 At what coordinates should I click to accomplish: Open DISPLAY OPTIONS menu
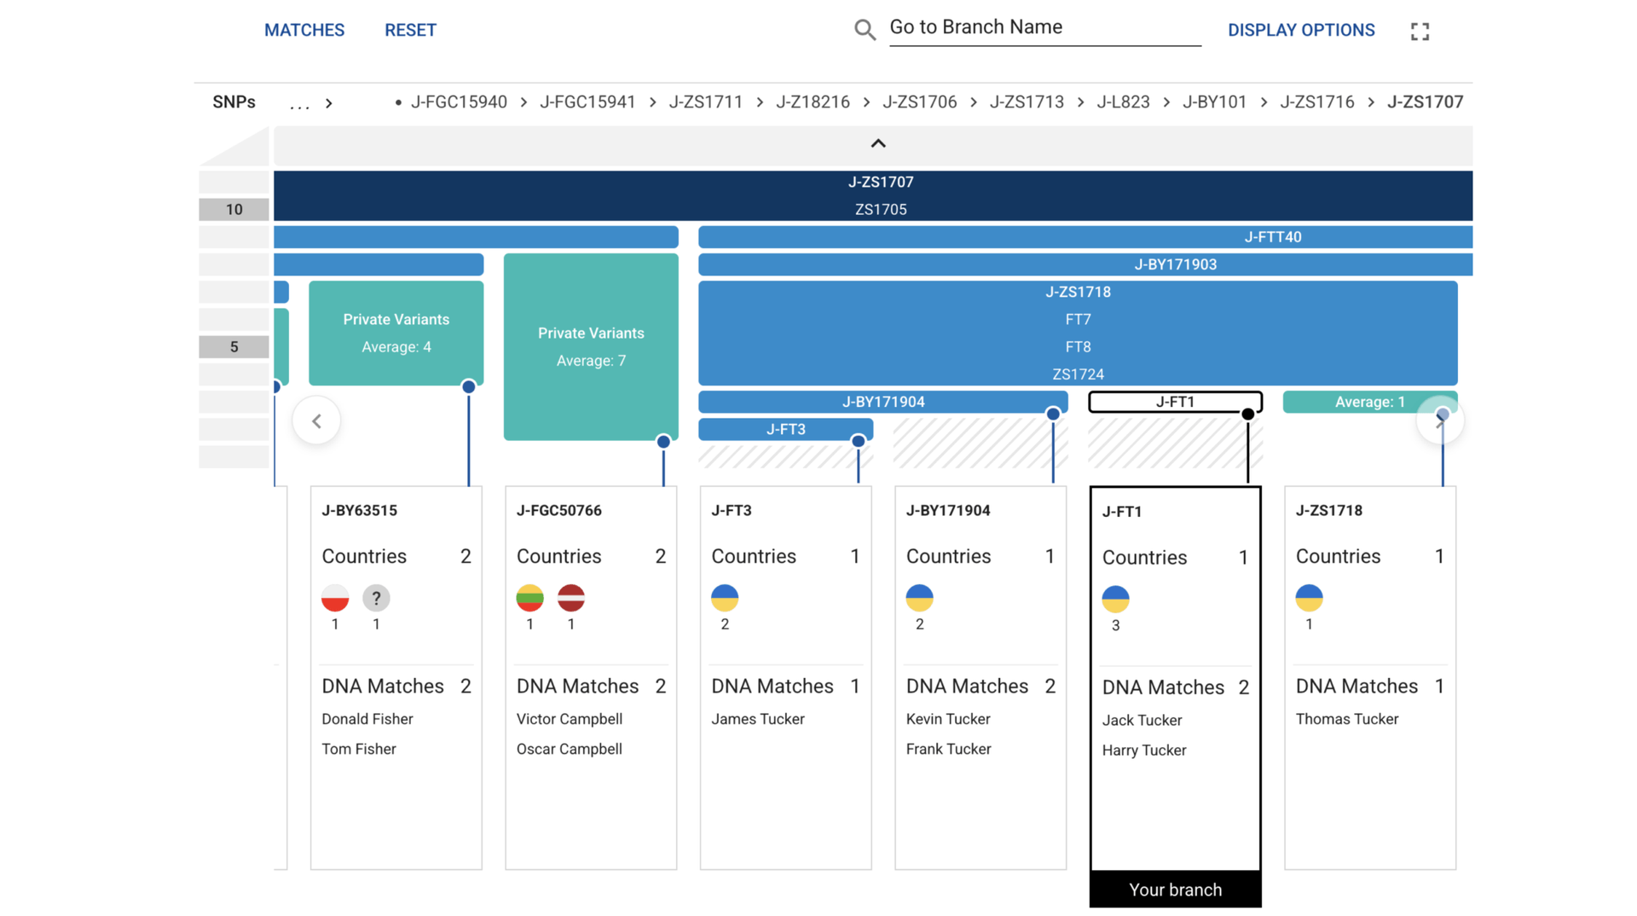coord(1301,30)
